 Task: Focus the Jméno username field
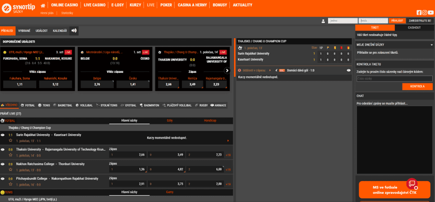pyautogui.click(x=342, y=21)
